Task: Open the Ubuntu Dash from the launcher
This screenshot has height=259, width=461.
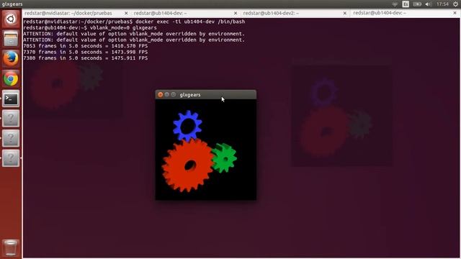Action: click(x=11, y=19)
